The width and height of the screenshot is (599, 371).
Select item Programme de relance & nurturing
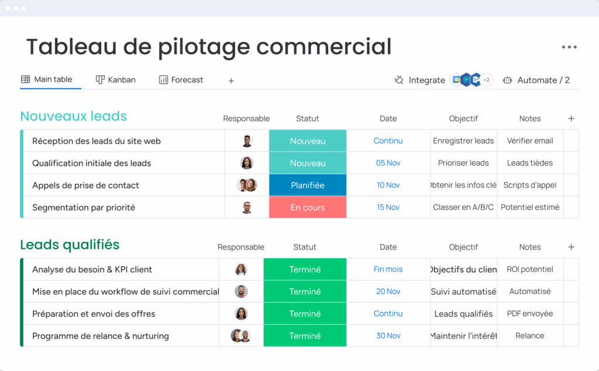(x=101, y=336)
